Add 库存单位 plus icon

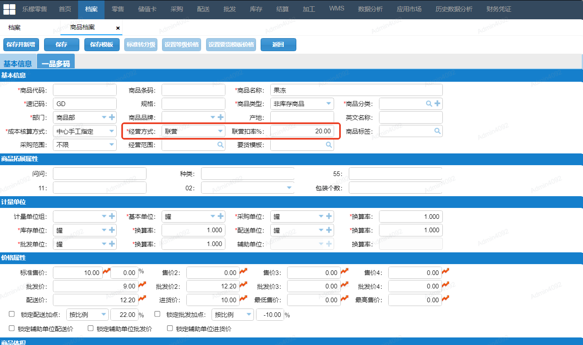point(112,230)
